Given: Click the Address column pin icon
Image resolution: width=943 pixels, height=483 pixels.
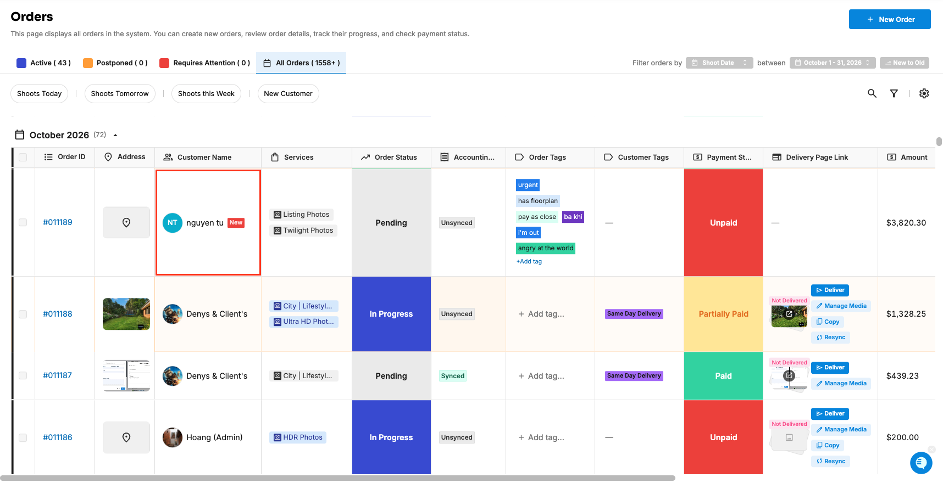Looking at the screenshot, I should tap(108, 157).
